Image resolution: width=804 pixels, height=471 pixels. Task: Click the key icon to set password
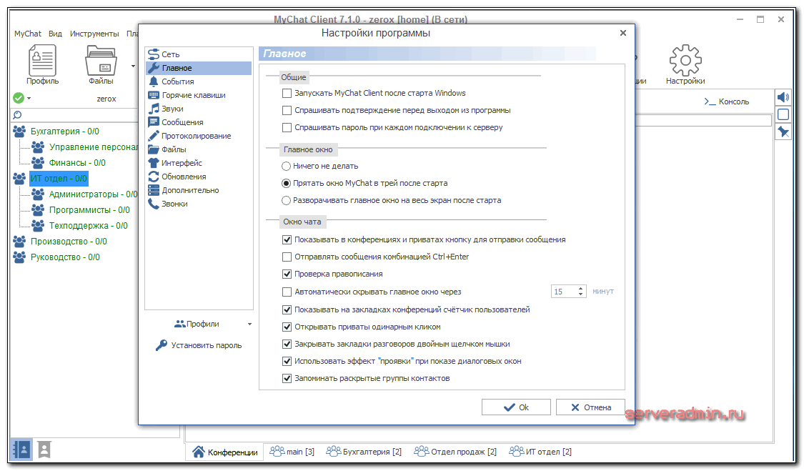[162, 345]
